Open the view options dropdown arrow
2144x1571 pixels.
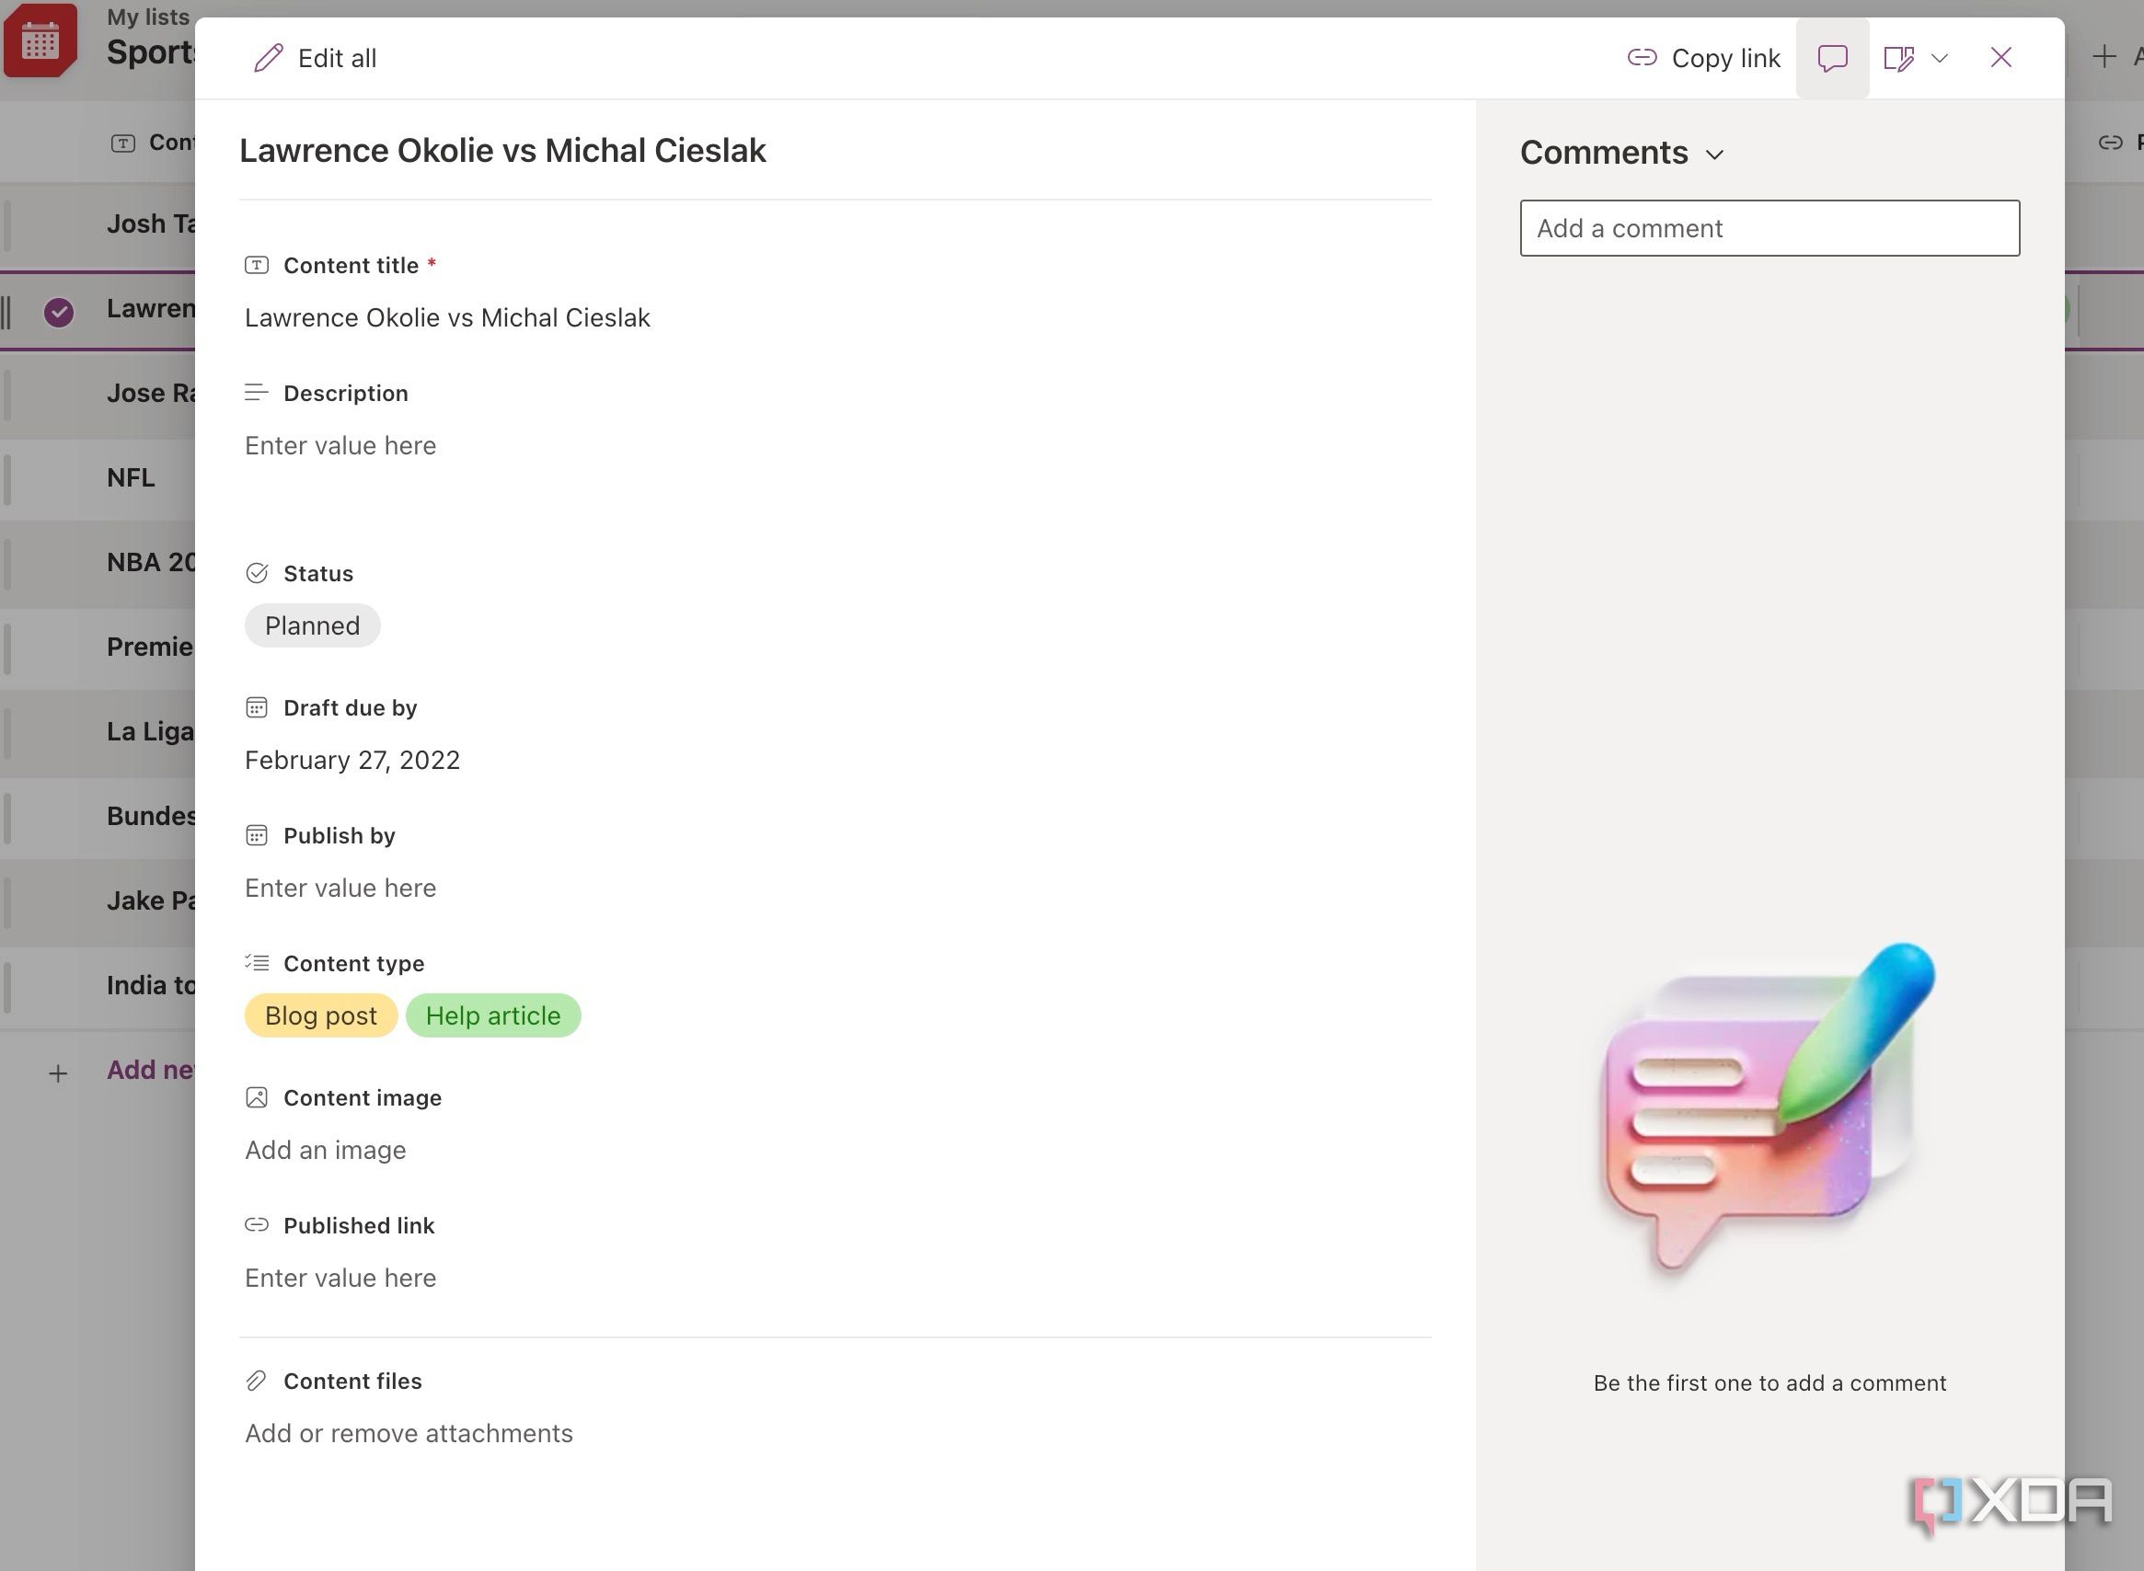click(x=1942, y=58)
